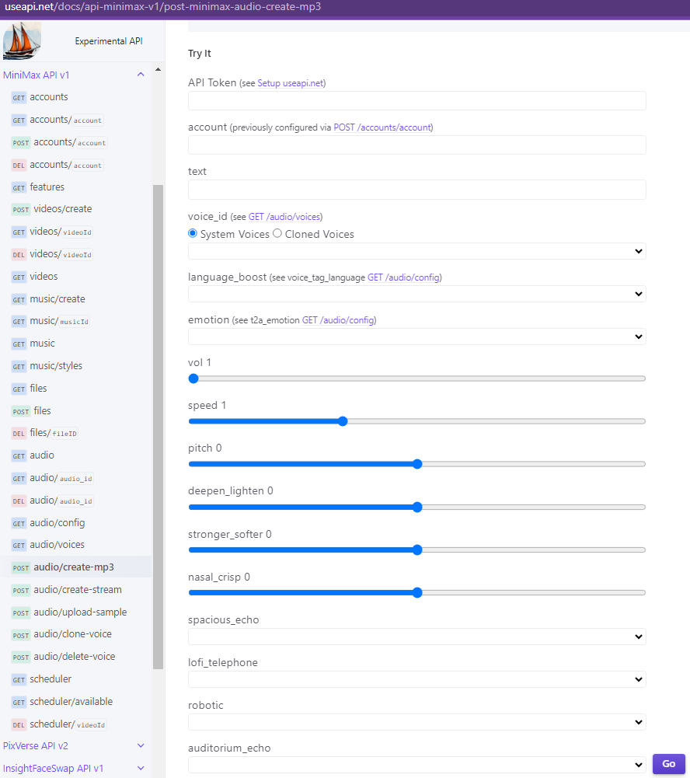Follow GET /audio/config link beside language_boost

(403, 277)
